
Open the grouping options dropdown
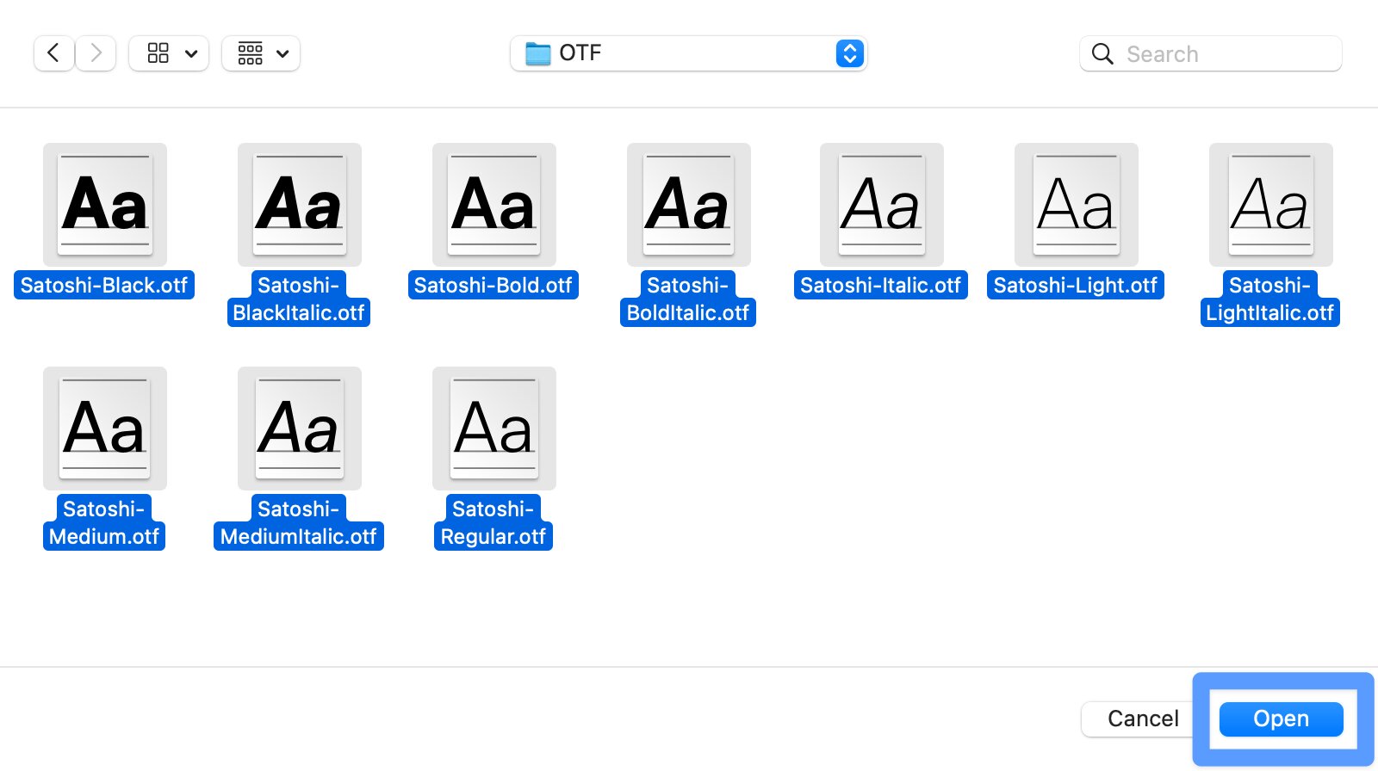click(x=261, y=53)
